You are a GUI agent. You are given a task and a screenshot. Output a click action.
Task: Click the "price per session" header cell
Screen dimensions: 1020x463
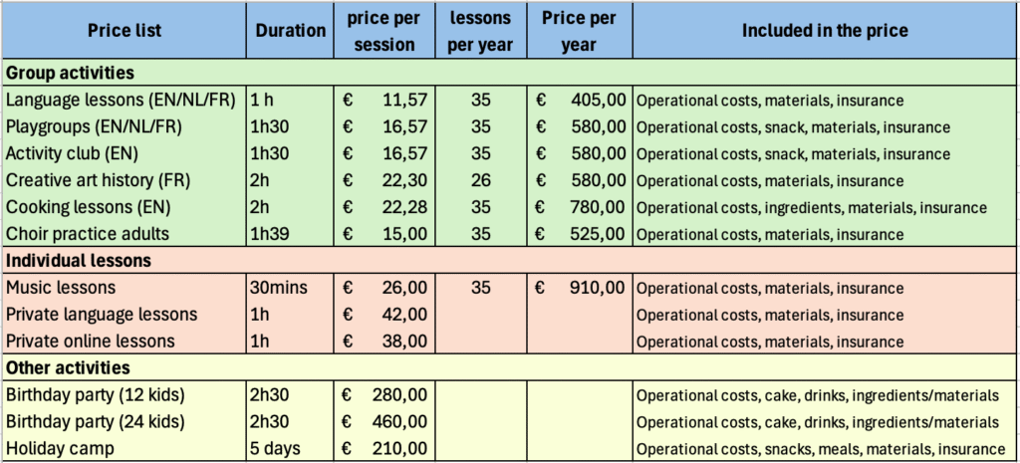382,31
